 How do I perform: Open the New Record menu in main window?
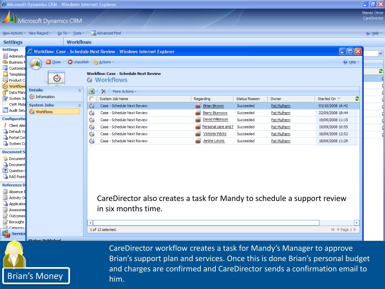click(40, 33)
